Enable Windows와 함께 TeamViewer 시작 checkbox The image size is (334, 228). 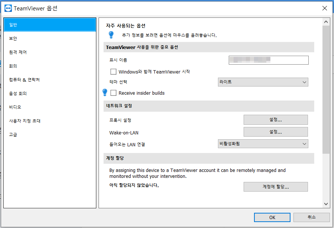pos(113,72)
